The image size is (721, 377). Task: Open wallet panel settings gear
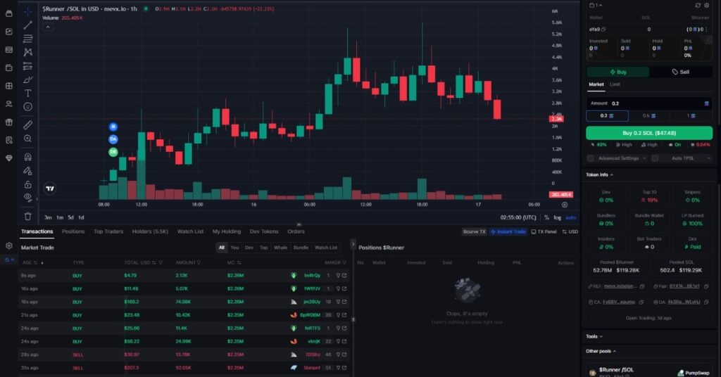(x=707, y=5)
